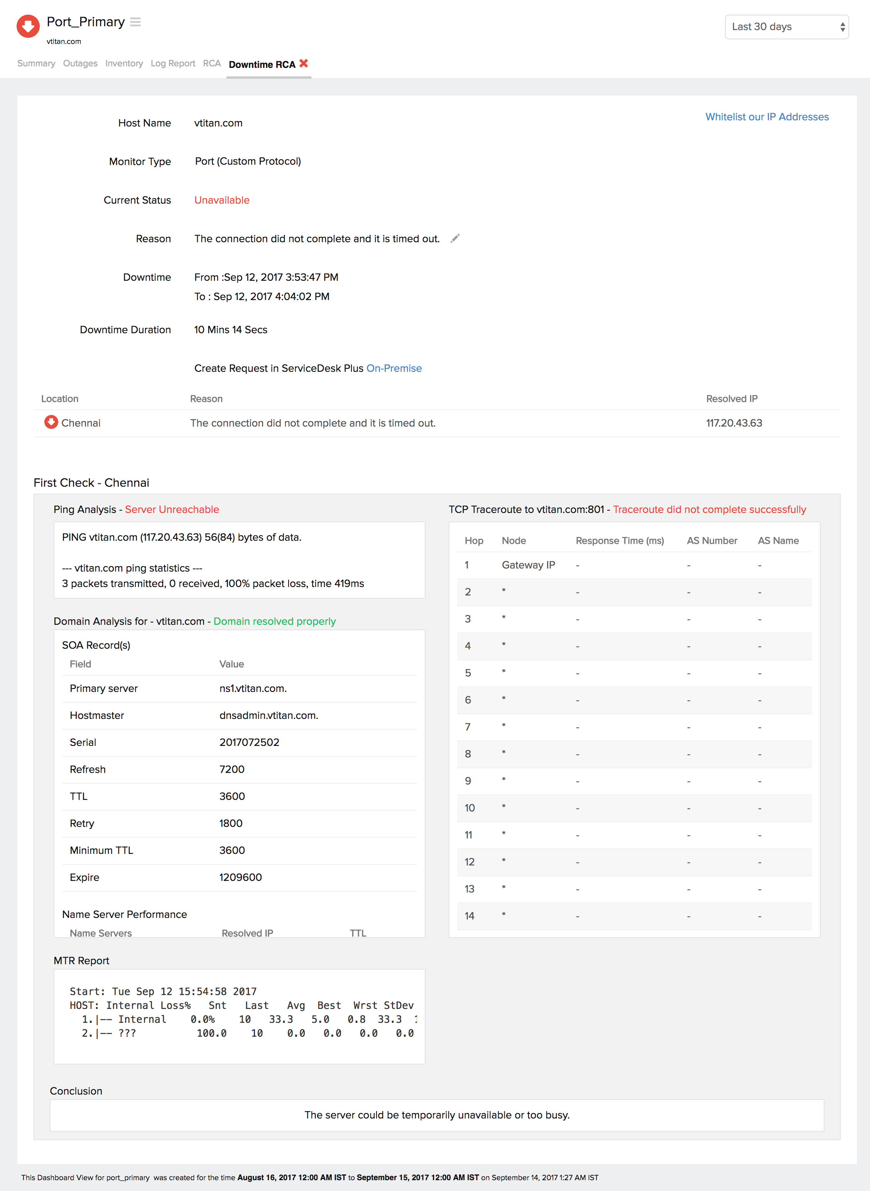Viewport: 870px width, 1191px height.
Task: Click inside the MTR Report output box
Action: click(239, 1016)
